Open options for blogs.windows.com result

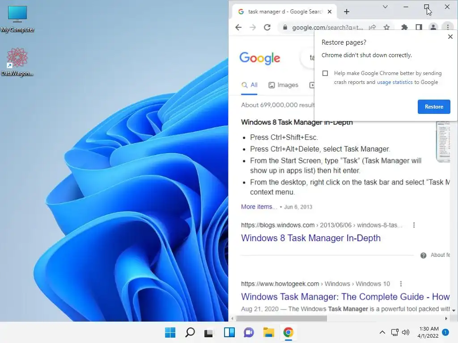pyautogui.click(x=414, y=225)
